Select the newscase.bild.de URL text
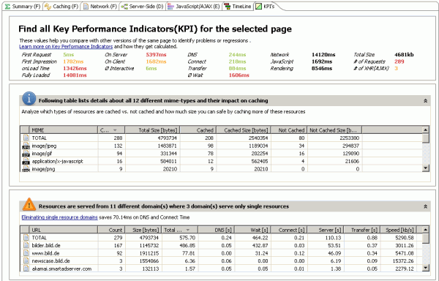Viewport: 439px width, 281px height. click(x=50, y=261)
